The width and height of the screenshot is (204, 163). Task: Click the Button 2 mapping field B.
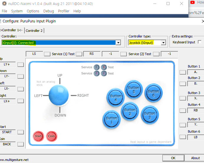[195, 84]
